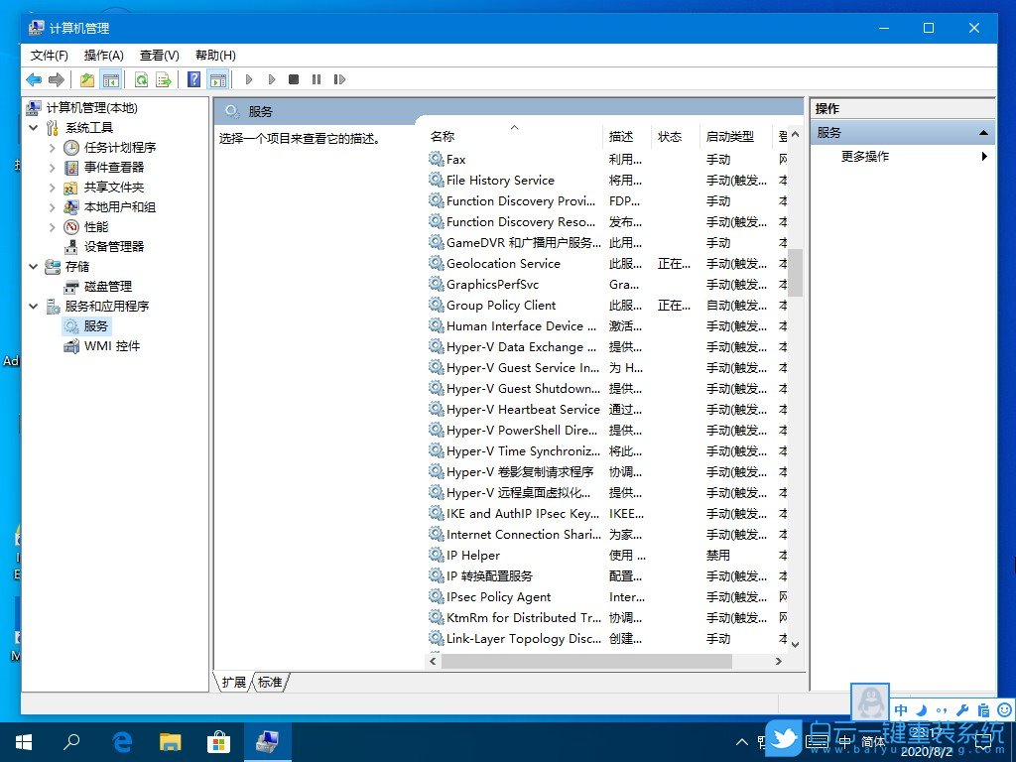Collapse the 系统工具 tree node

click(34, 127)
